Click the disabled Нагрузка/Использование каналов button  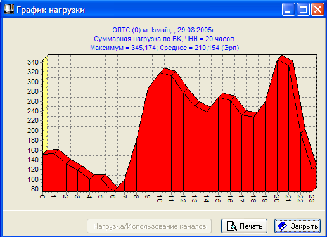pyautogui.click(x=150, y=226)
